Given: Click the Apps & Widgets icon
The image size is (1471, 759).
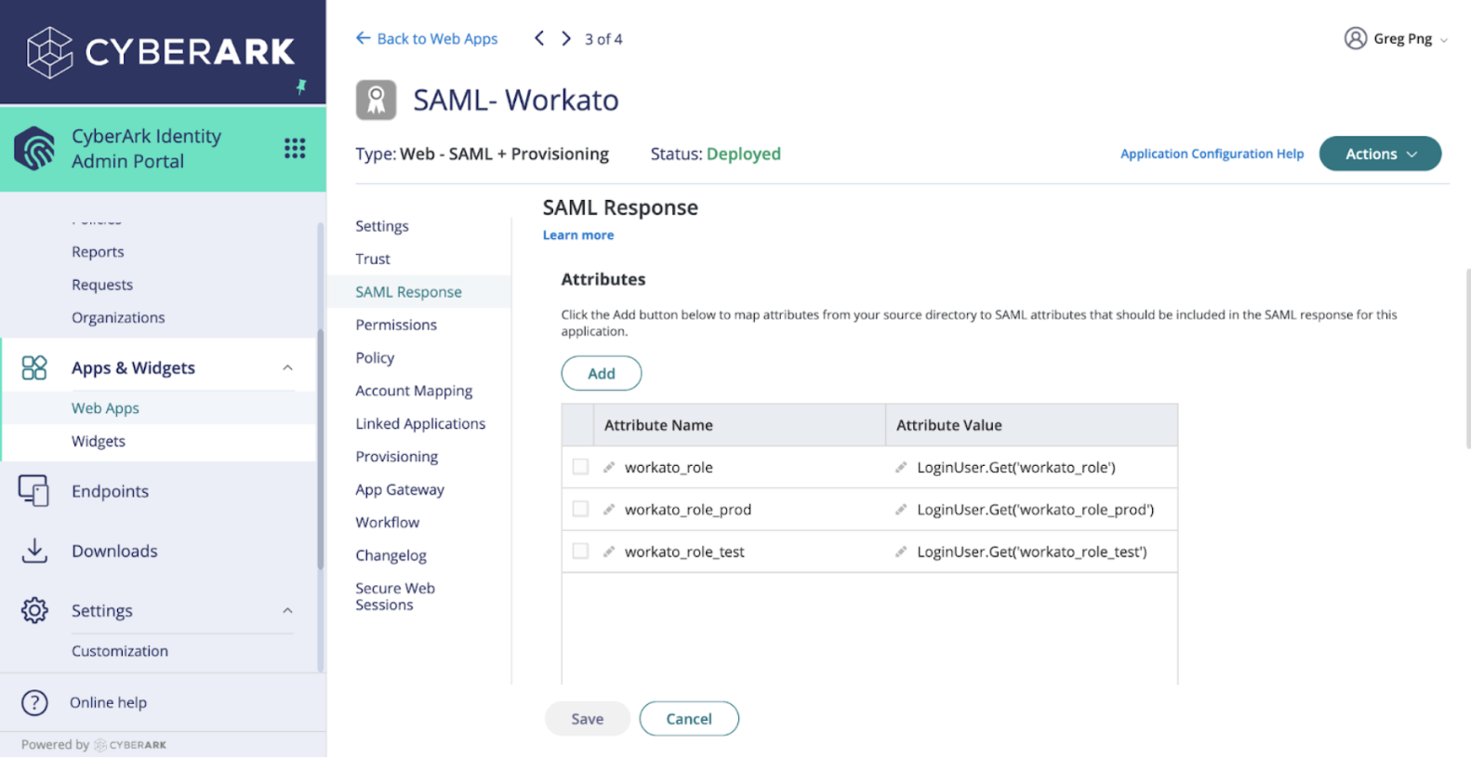Looking at the screenshot, I should (34, 367).
